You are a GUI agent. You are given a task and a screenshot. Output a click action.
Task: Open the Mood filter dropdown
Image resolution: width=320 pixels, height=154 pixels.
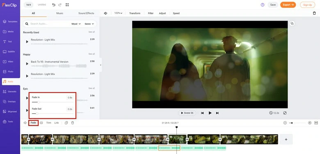click(76, 24)
